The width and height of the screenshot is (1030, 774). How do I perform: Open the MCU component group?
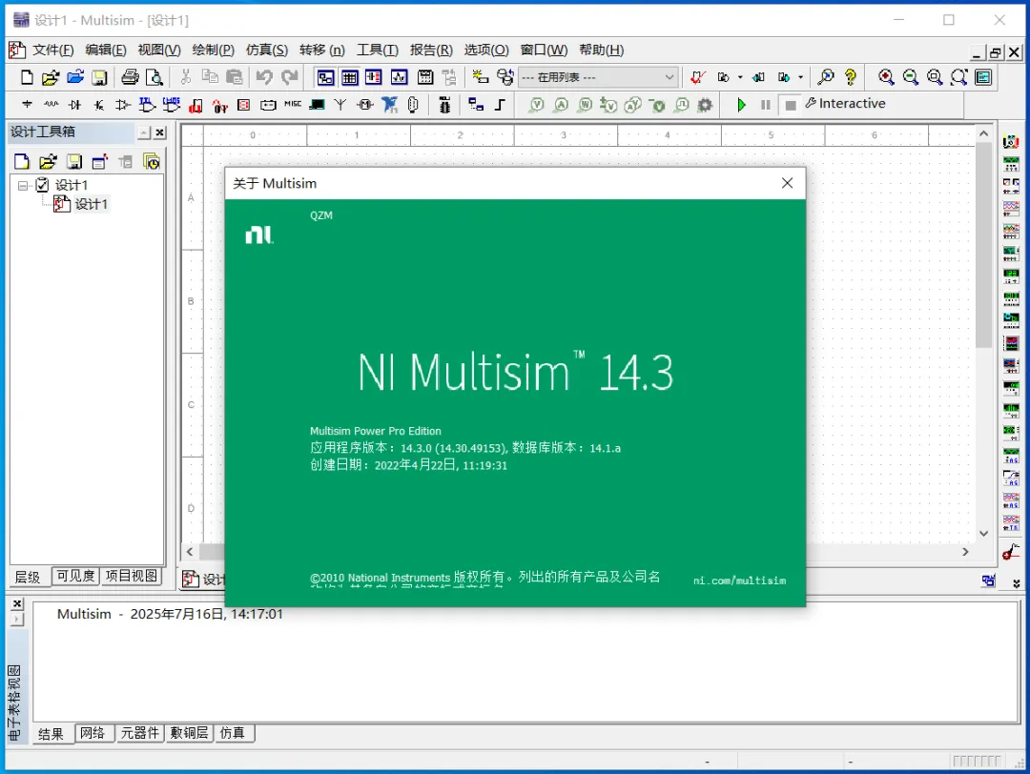pos(444,105)
